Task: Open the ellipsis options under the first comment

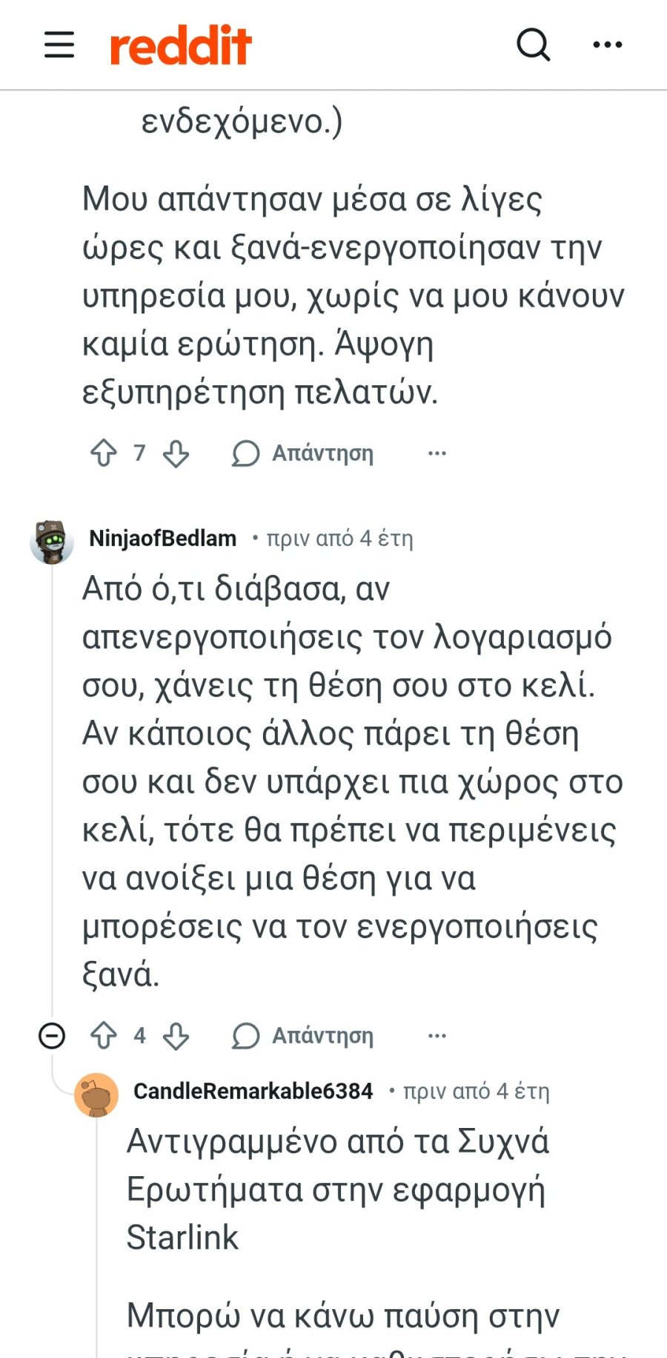Action: coord(437,452)
